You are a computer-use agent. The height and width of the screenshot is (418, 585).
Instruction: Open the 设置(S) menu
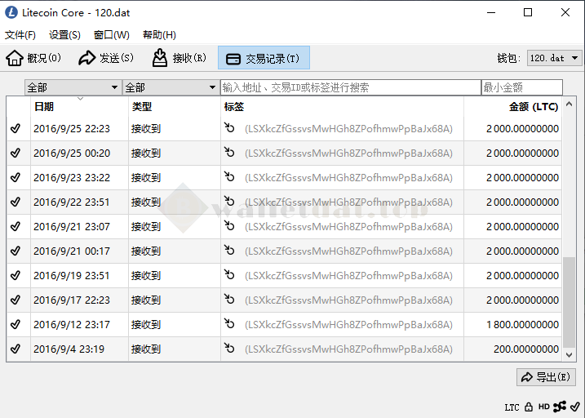pos(64,35)
